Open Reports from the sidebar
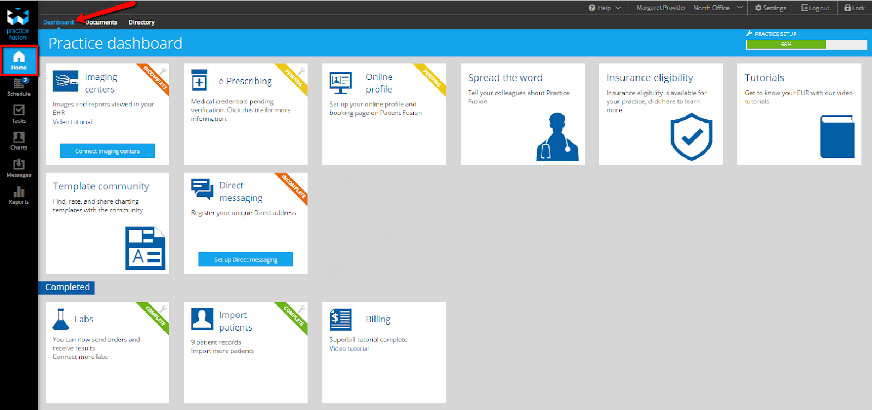 pos(19,195)
